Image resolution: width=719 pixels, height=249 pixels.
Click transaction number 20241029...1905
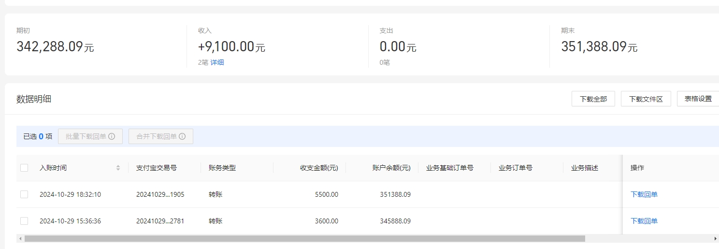pos(160,194)
